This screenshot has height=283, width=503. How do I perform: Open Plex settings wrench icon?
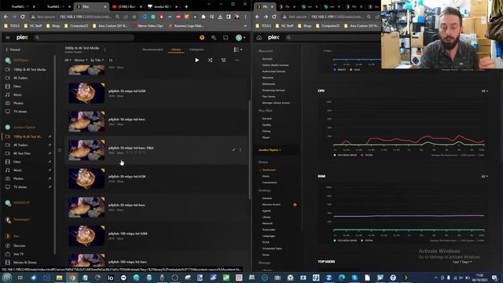214,38
